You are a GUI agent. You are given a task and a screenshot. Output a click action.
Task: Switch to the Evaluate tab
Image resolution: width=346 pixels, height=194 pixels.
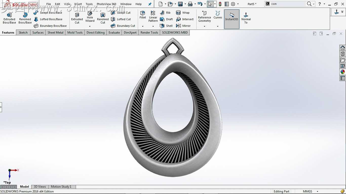(x=114, y=33)
